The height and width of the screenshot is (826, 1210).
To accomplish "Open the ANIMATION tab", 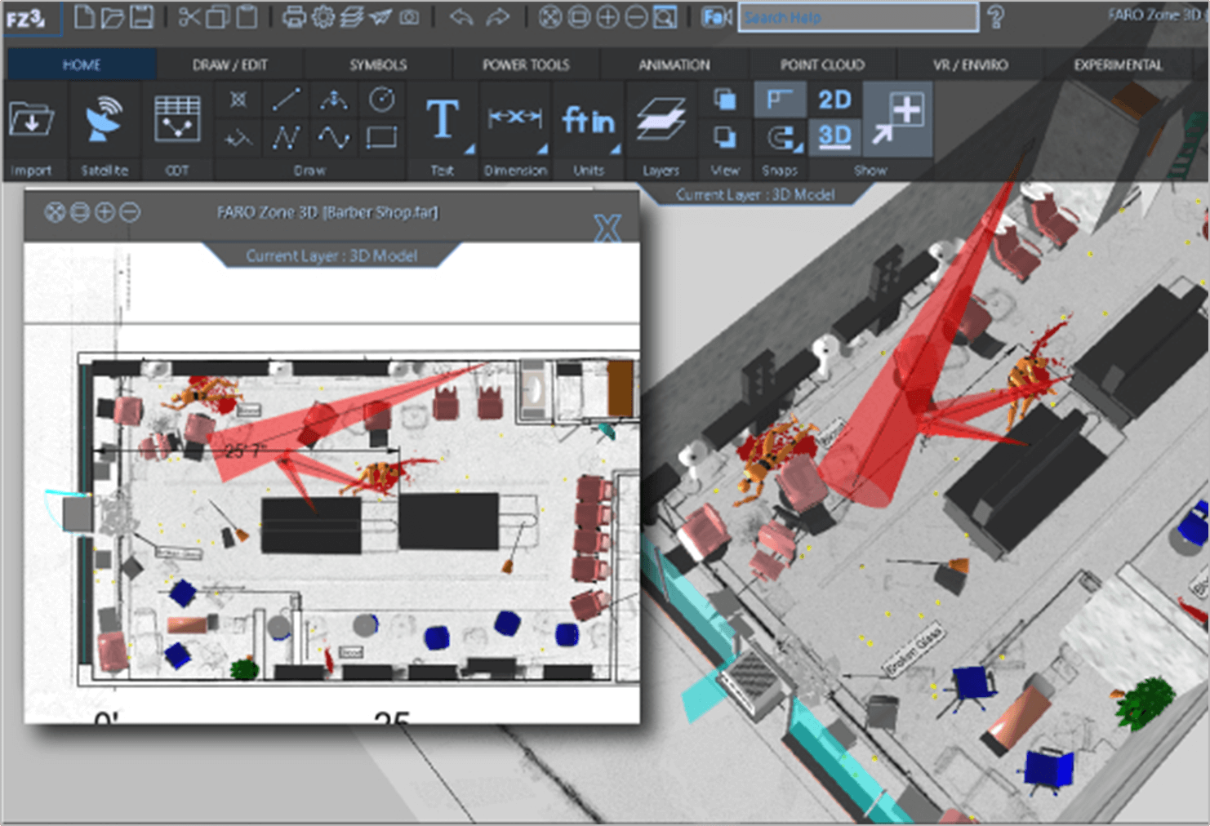I will pyautogui.click(x=674, y=64).
